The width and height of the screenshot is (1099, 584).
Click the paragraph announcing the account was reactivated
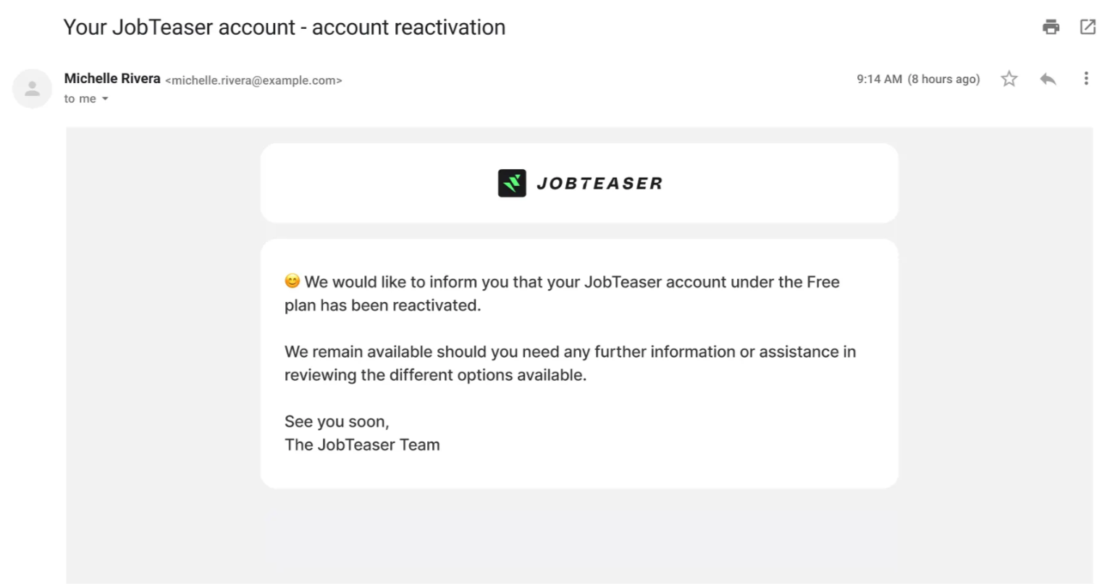pyautogui.click(x=562, y=293)
